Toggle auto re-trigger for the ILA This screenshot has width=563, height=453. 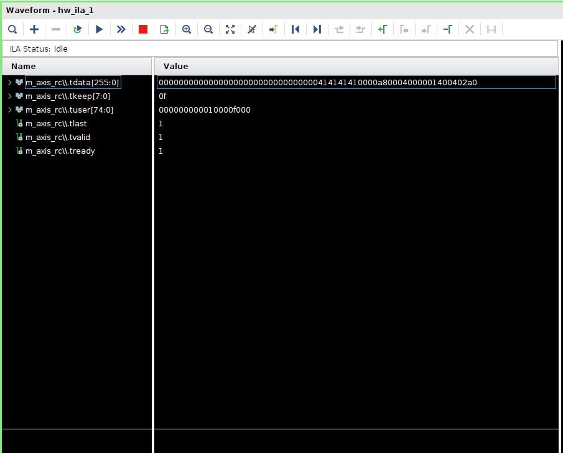point(77,29)
